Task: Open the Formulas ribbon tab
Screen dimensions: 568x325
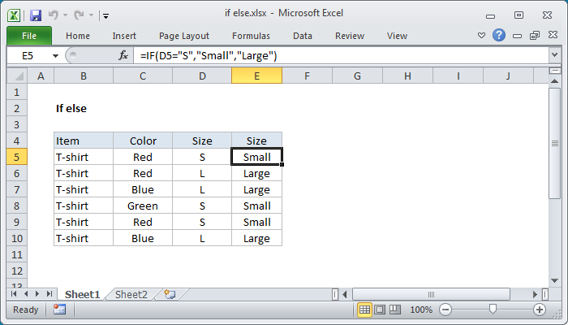Action: (x=251, y=36)
